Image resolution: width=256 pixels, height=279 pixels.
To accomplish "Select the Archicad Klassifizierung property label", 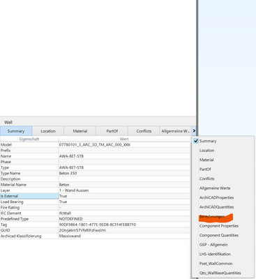I will 21,236.
